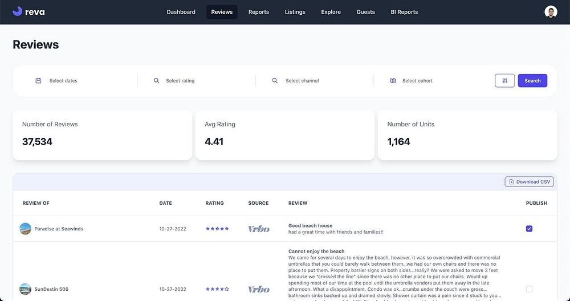Open Paradise at Seawinds listing thumbnail
Screen dimensions: 570x301
[x=26, y=229]
